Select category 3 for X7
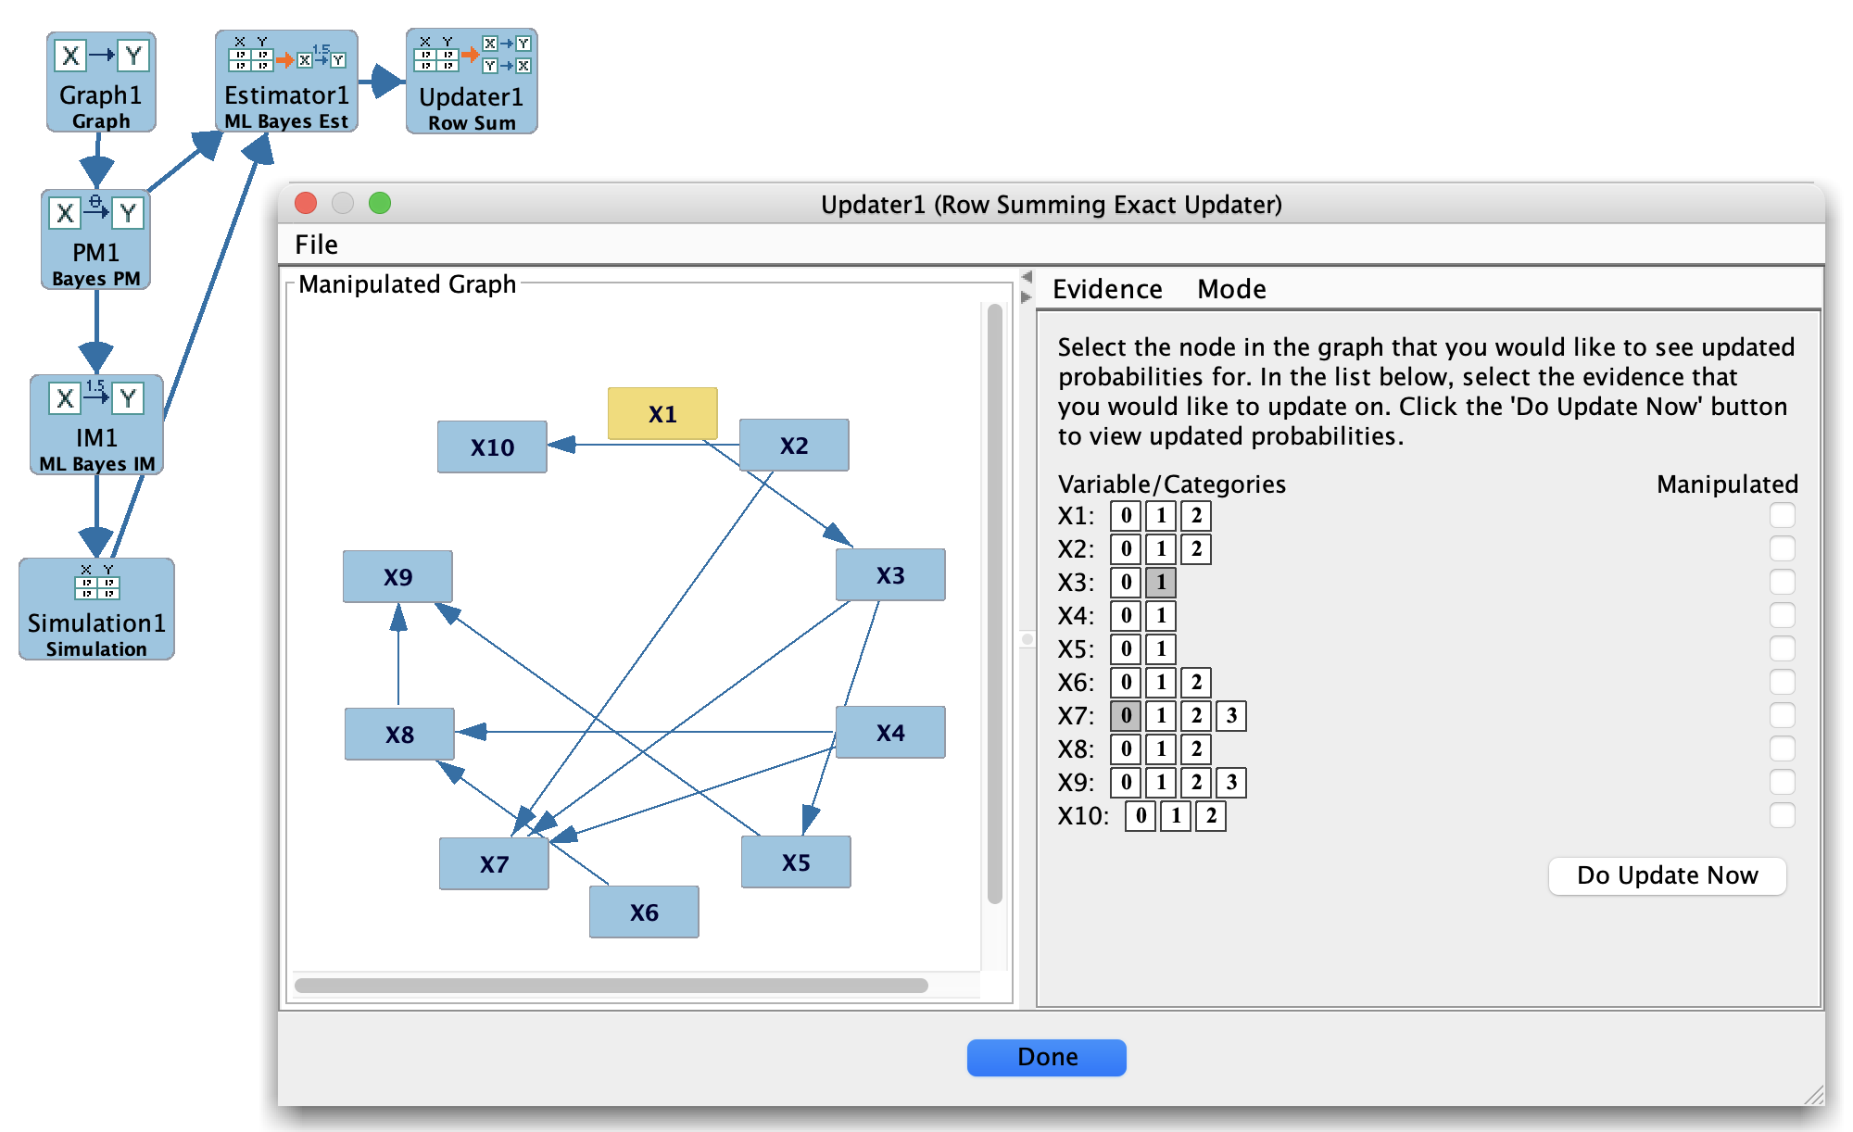Viewport: 1853px width, 1132px height. (x=1231, y=716)
